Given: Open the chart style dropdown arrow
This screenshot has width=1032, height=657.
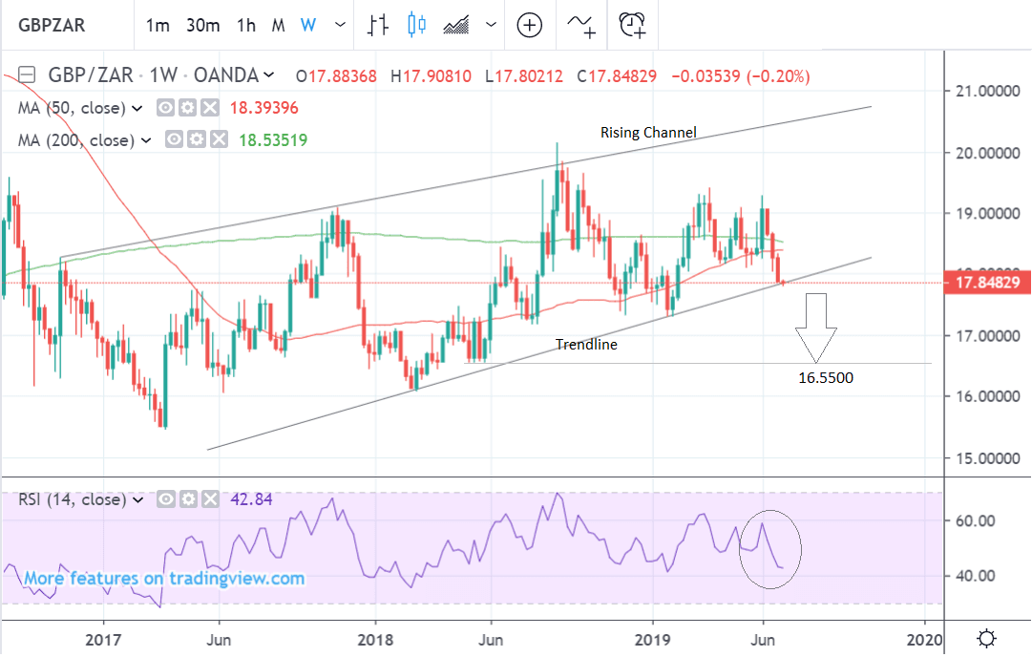Looking at the screenshot, I should tap(491, 26).
